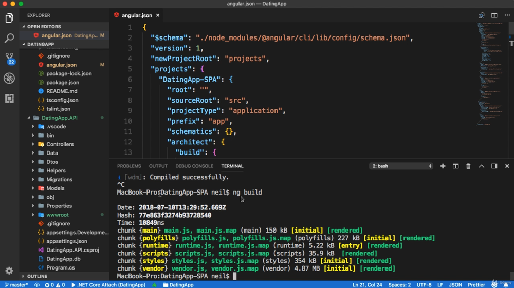Open package-lock.json in explorer
The height and width of the screenshot is (288, 514).
coord(64,73)
